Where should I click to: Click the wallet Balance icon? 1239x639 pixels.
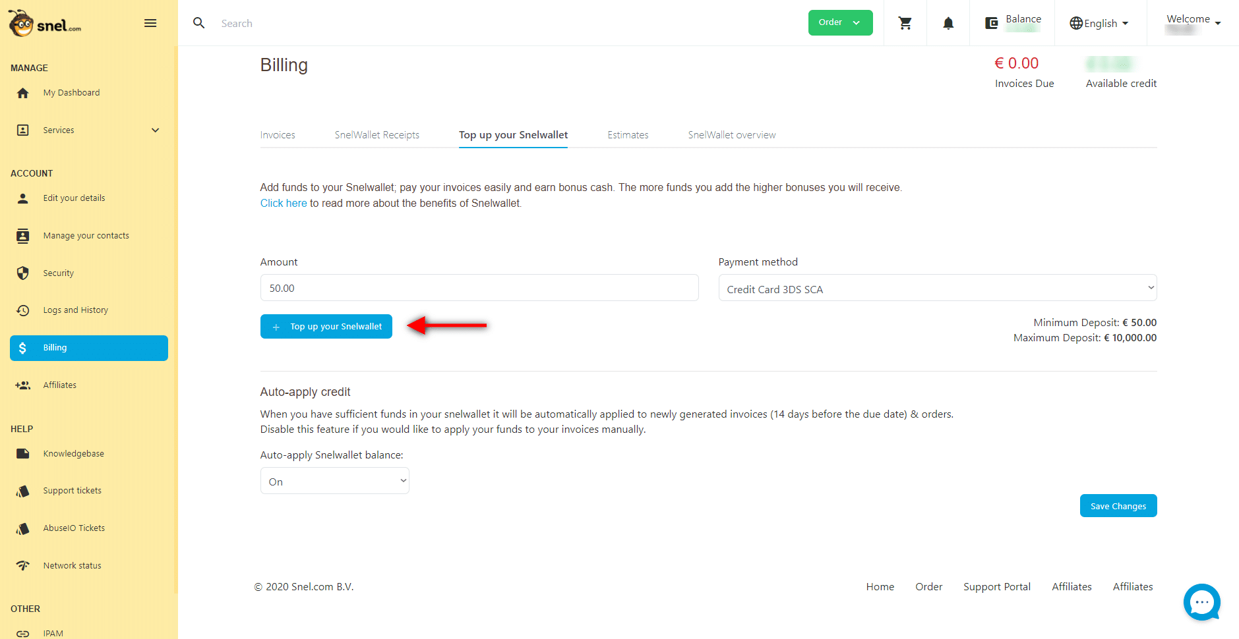991,23
